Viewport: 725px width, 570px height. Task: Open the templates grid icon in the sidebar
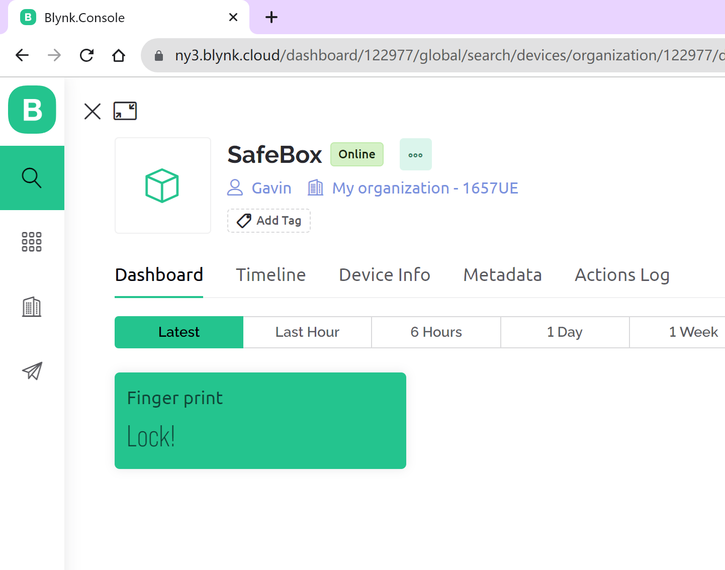pyautogui.click(x=32, y=242)
